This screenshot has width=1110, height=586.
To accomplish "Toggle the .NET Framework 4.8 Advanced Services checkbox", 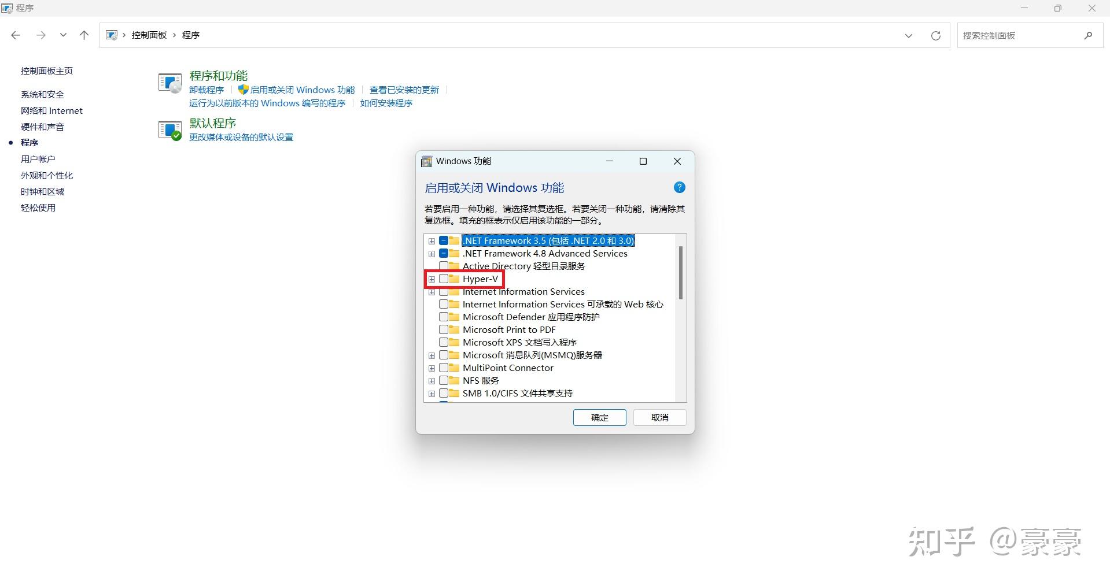I will click(444, 253).
